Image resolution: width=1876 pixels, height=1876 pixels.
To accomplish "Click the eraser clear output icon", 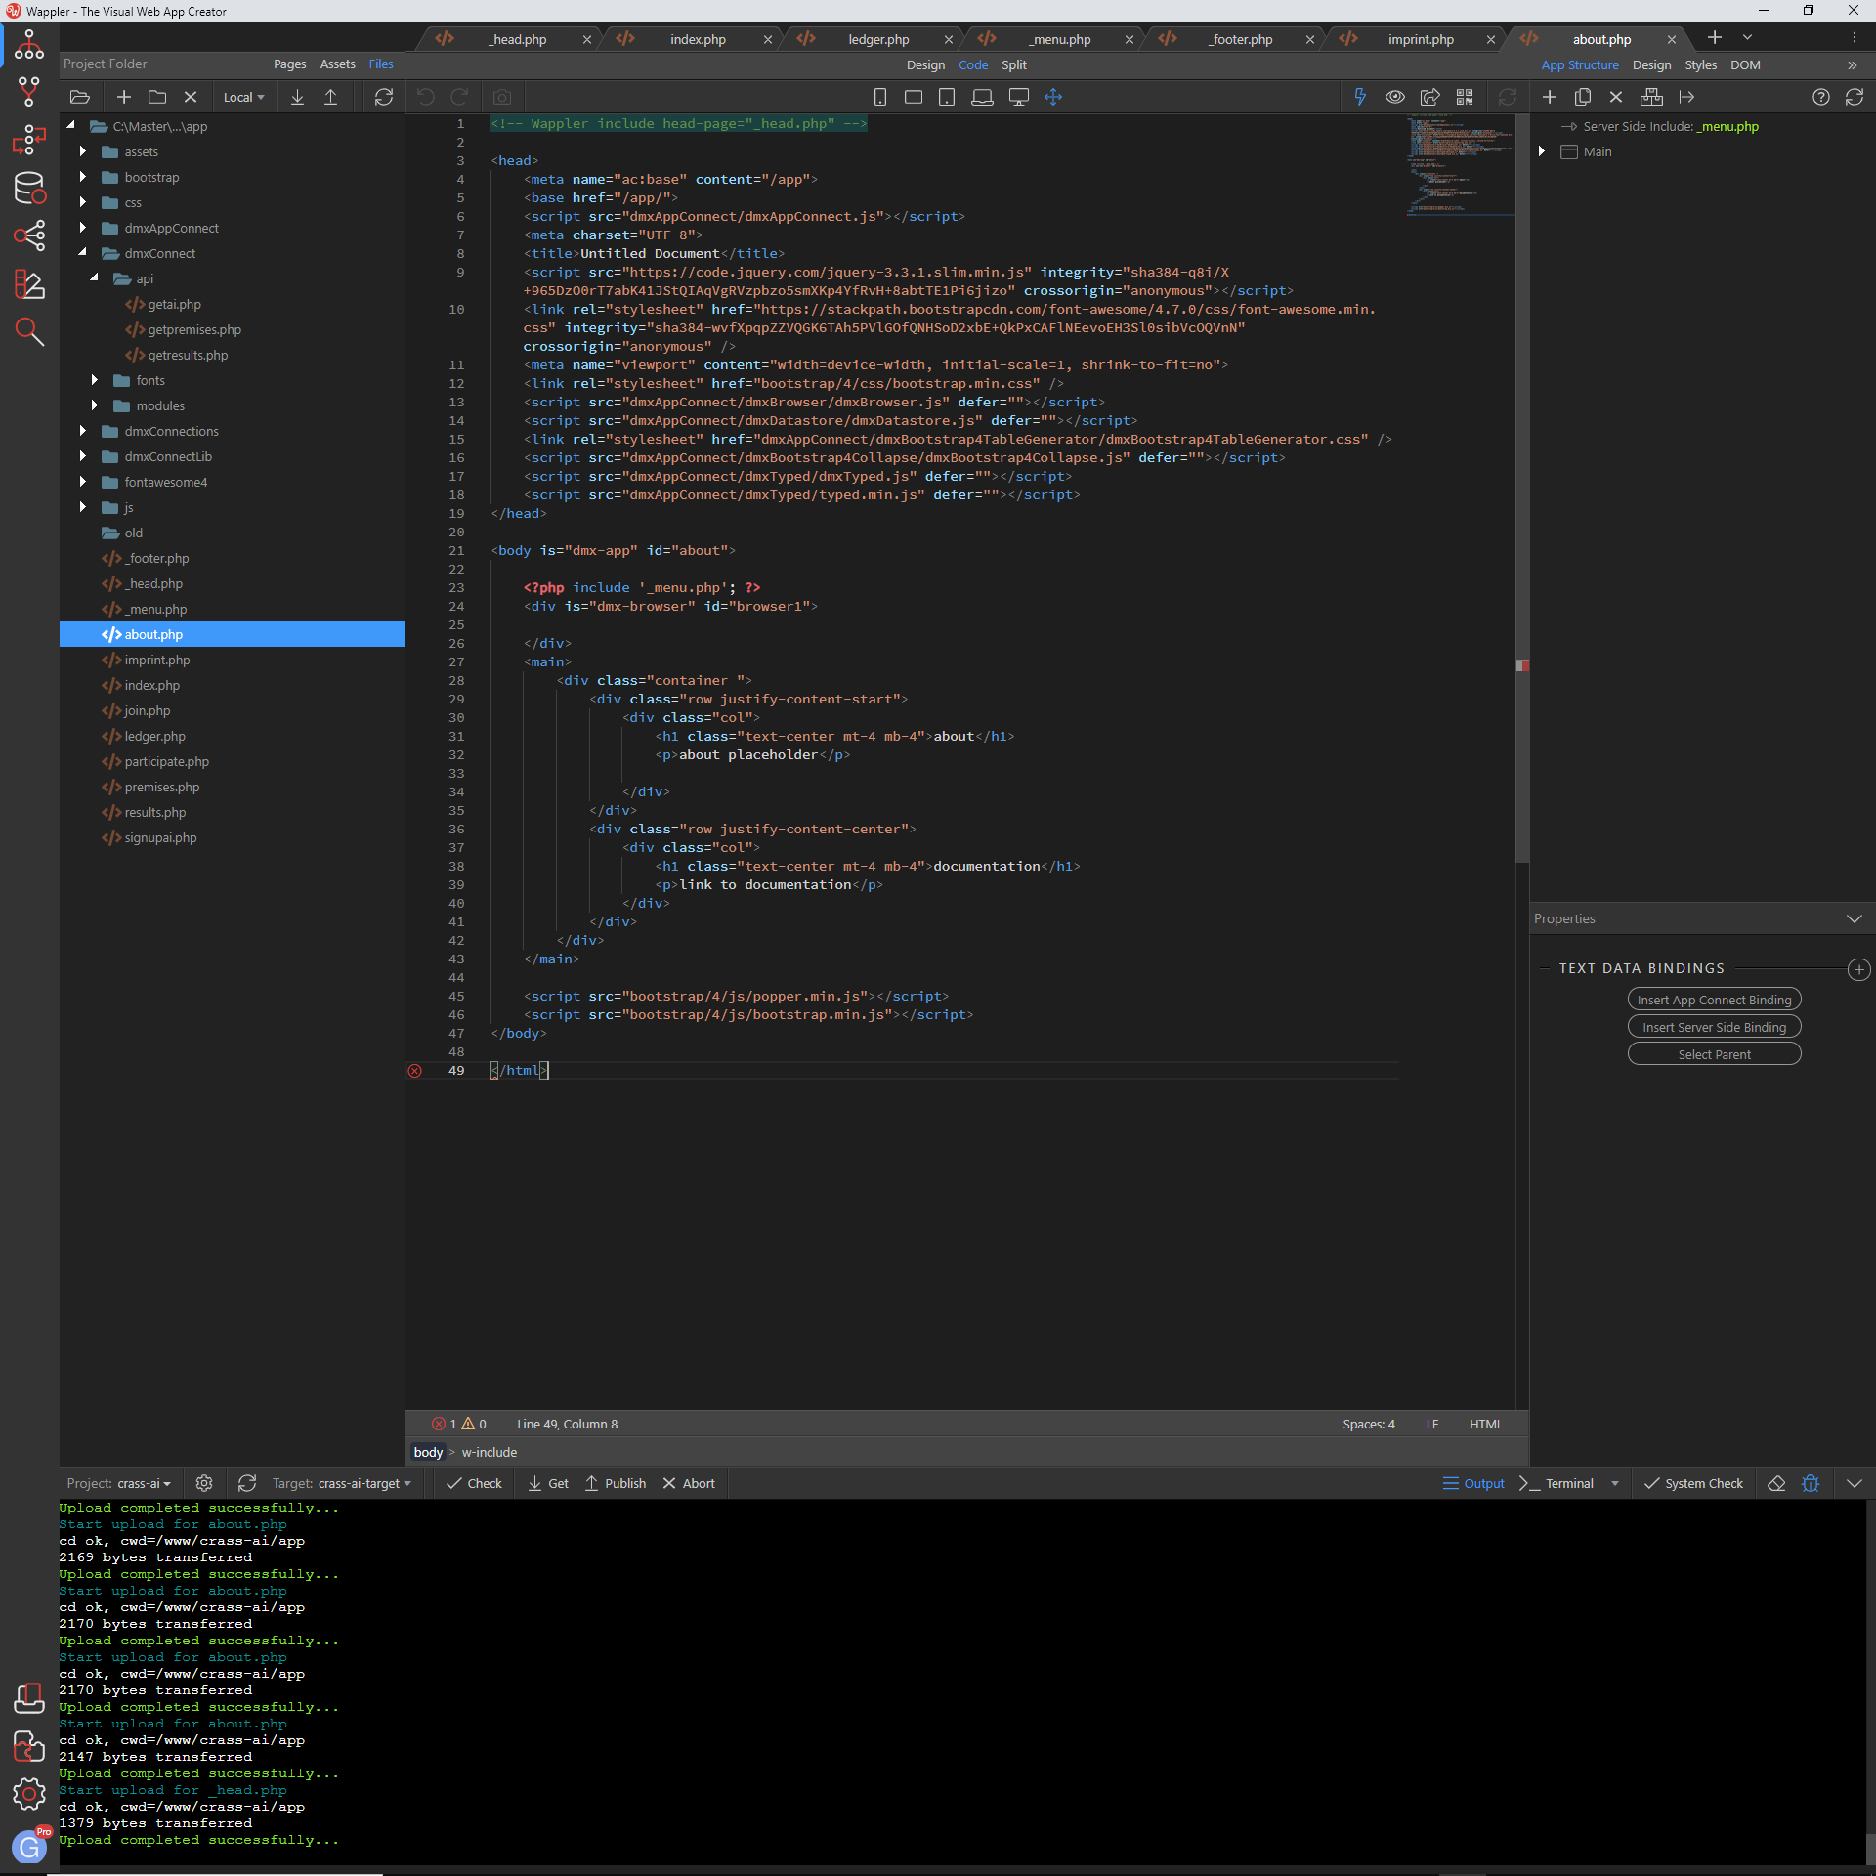I will tap(1776, 1483).
